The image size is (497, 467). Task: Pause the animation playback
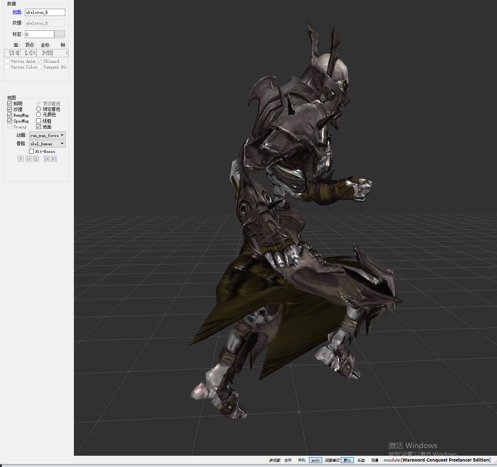click(29, 159)
